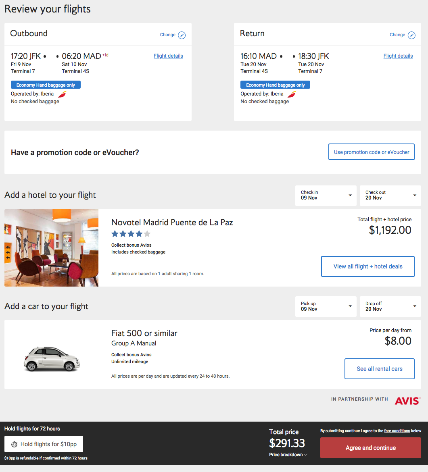Screen dimensions: 428x472
Task: Open the hotel Check in date dropdown
Action: 326,195
